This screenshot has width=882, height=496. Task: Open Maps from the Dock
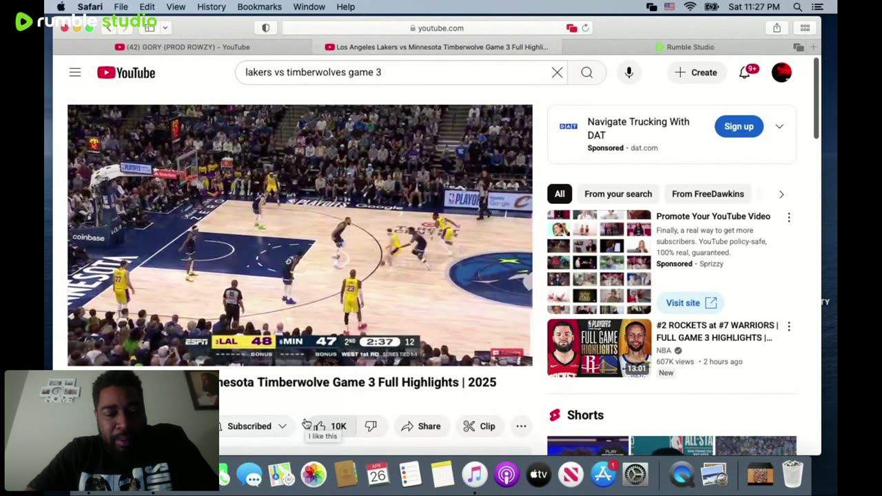point(280,475)
